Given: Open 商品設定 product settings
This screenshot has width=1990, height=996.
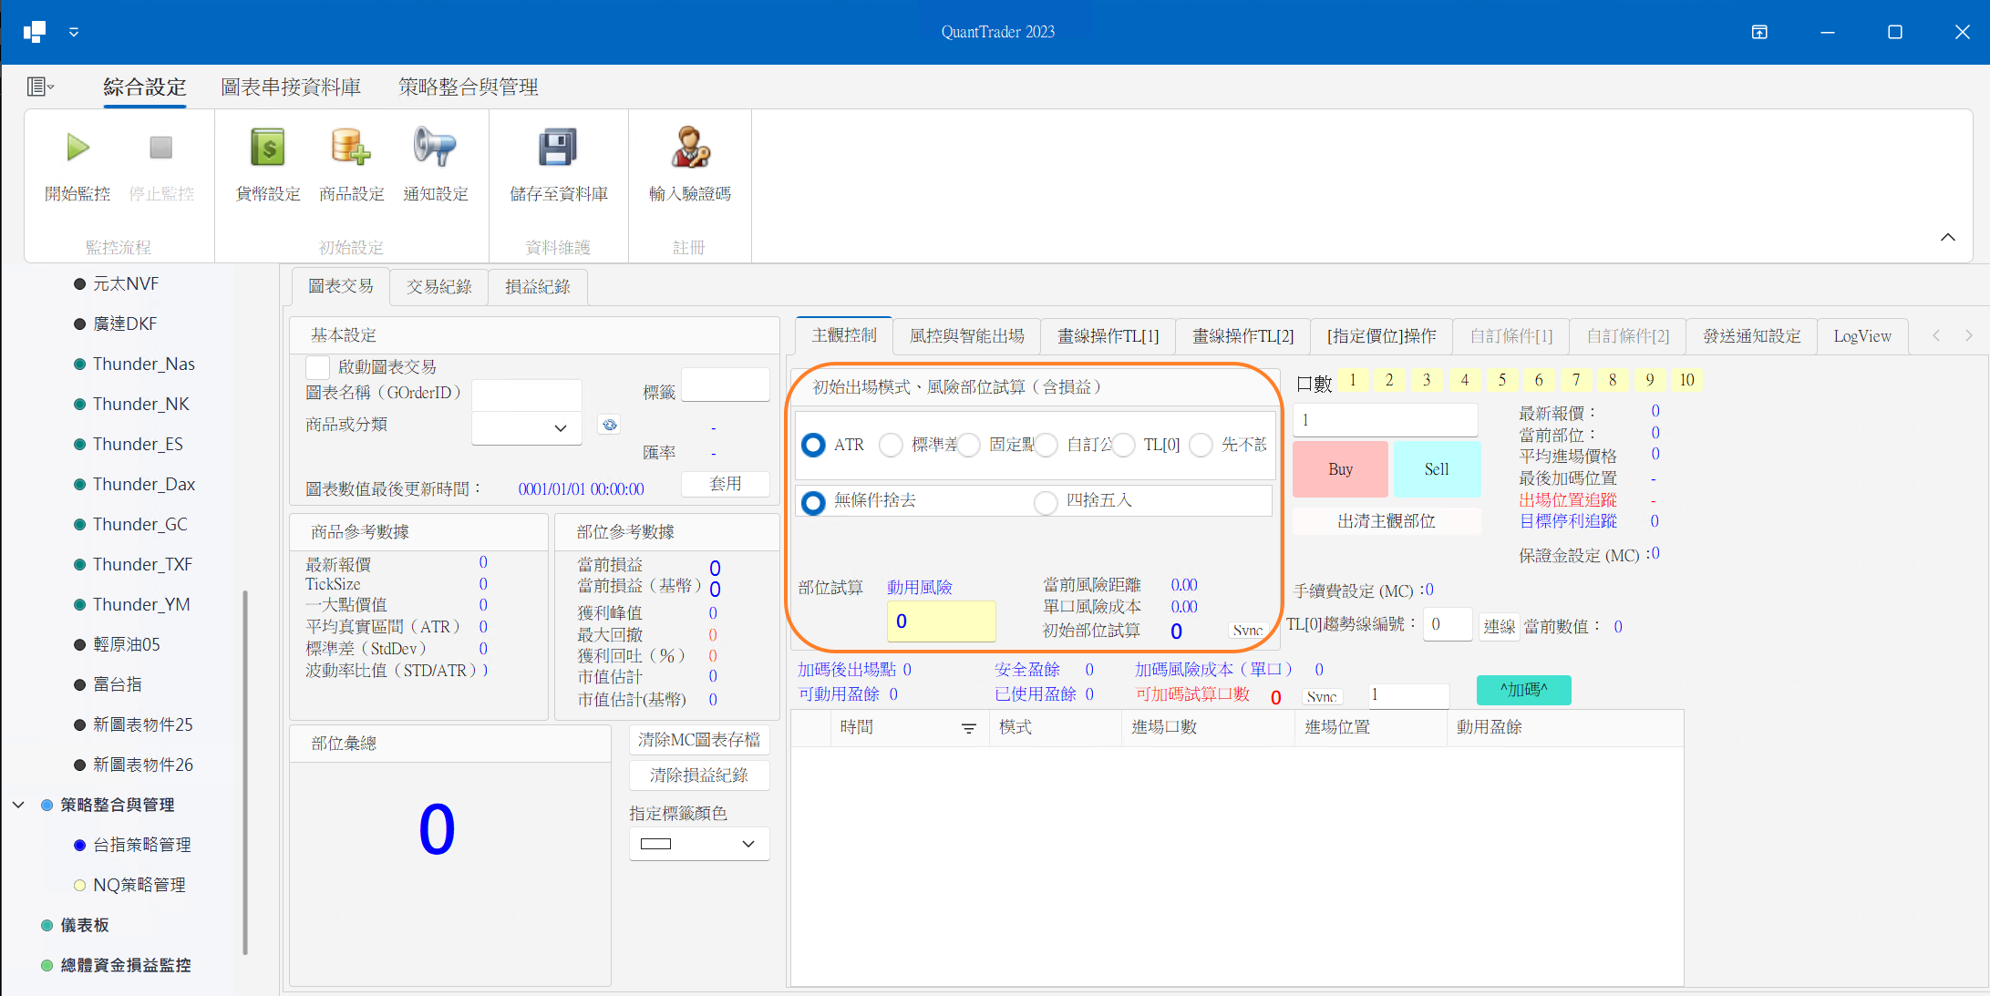Looking at the screenshot, I should 351,148.
